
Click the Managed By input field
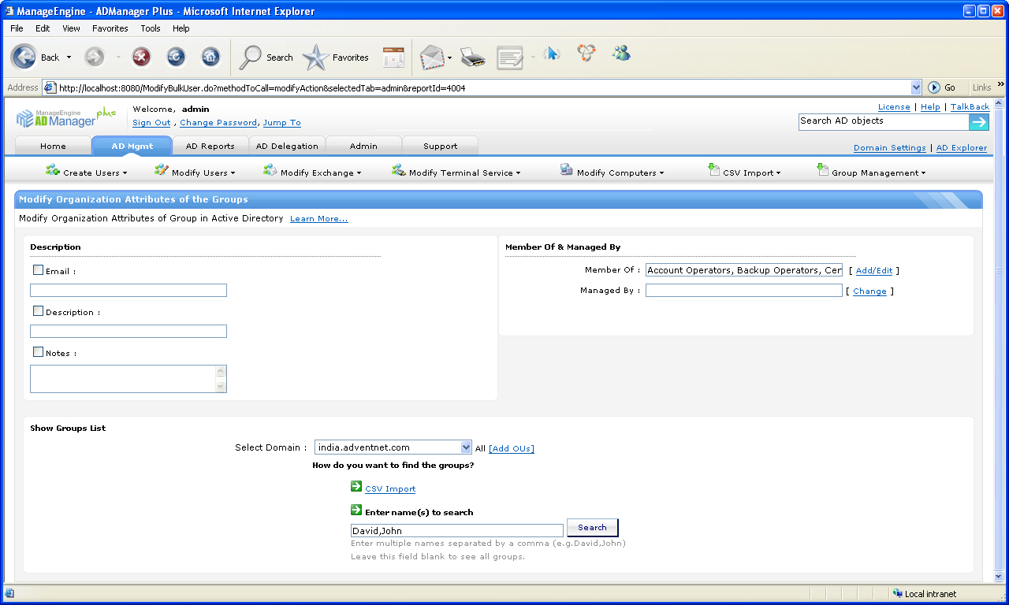743,291
